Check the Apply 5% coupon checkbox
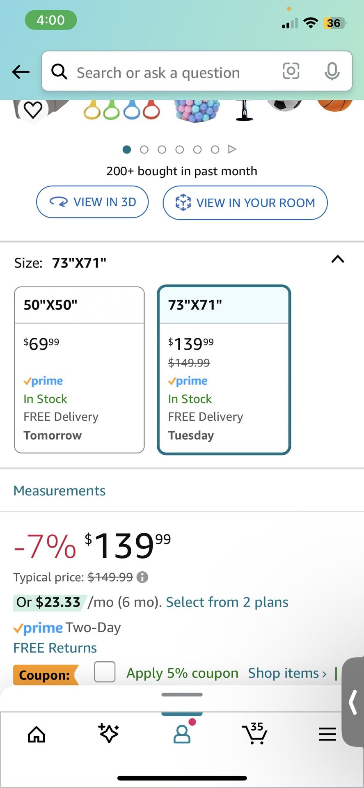 click(105, 672)
